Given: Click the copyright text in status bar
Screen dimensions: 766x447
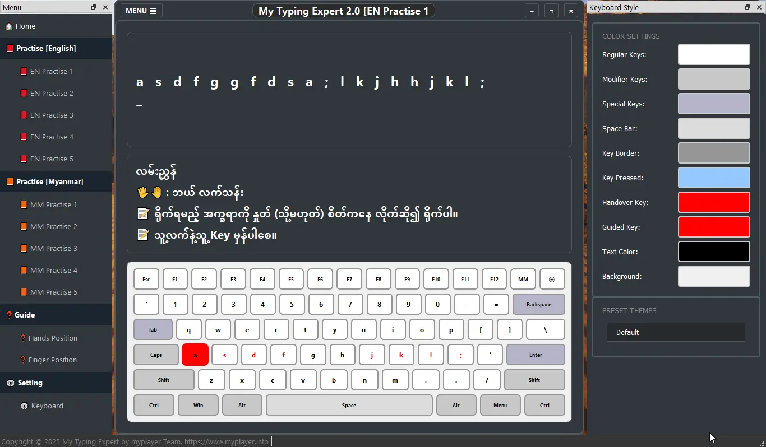Looking at the screenshot, I should click(135, 441).
